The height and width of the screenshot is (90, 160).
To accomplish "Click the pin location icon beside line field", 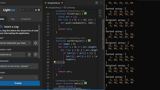I will coord(35,54).
